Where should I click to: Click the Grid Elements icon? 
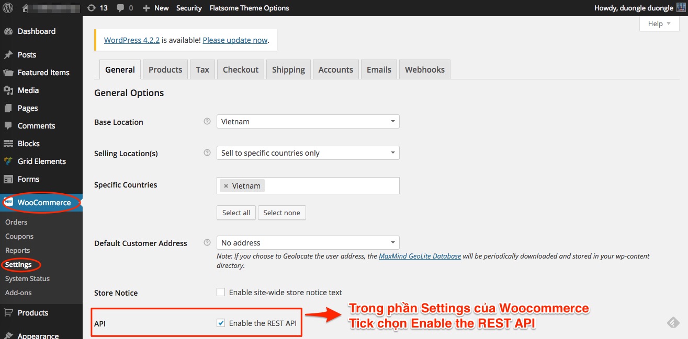[x=8, y=161]
